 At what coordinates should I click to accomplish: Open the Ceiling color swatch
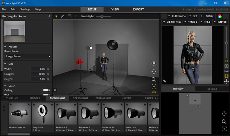coord(46,90)
